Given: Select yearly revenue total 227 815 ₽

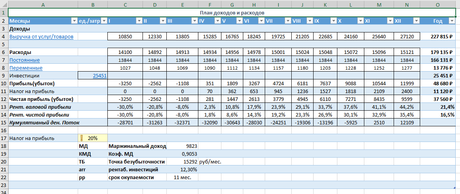Looking at the screenshot, I should [437, 37].
